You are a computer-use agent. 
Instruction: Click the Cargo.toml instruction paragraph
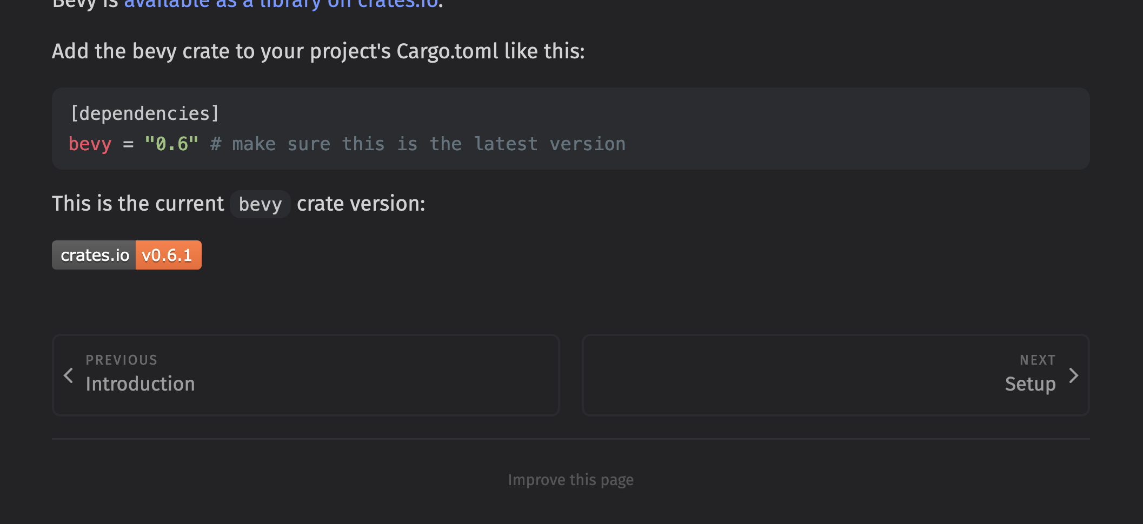click(318, 51)
